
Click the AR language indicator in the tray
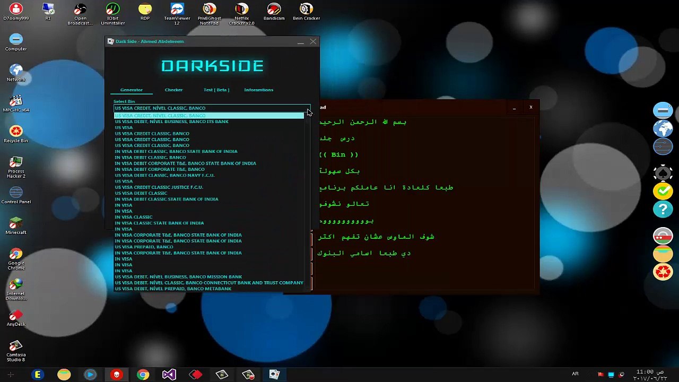click(x=575, y=374)
